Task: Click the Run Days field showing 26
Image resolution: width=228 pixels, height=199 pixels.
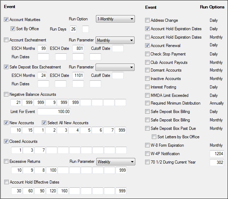Action: 74,29
